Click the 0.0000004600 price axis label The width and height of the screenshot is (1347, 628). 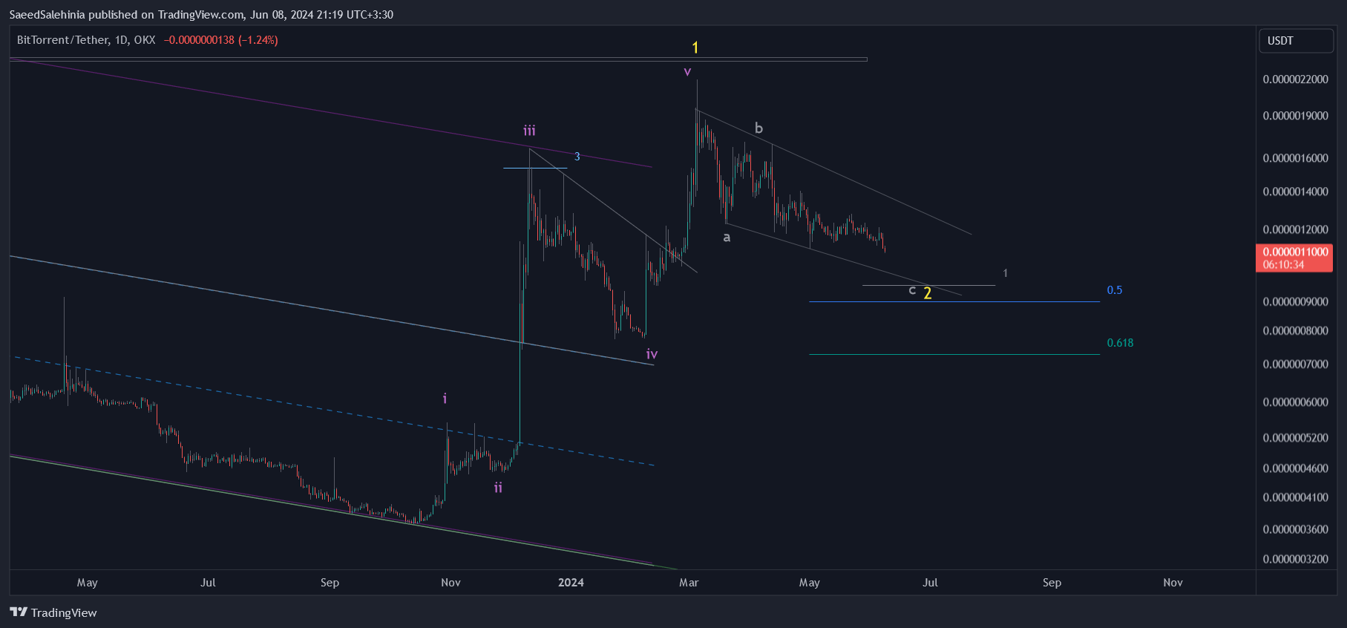[x=1295, y=468]
